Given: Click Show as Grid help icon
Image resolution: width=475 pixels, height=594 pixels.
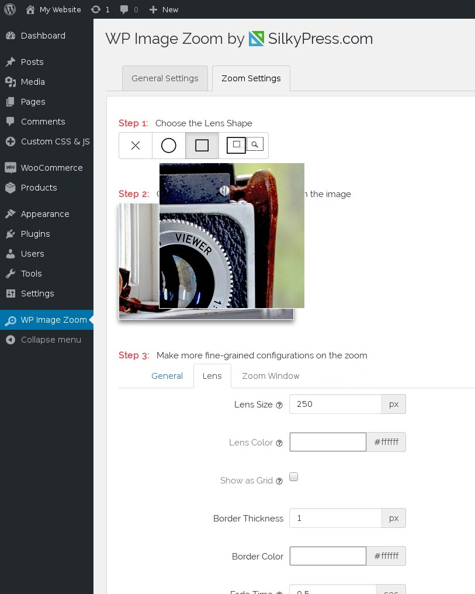Looking at the screenshot, I should [x=279, y=481].
